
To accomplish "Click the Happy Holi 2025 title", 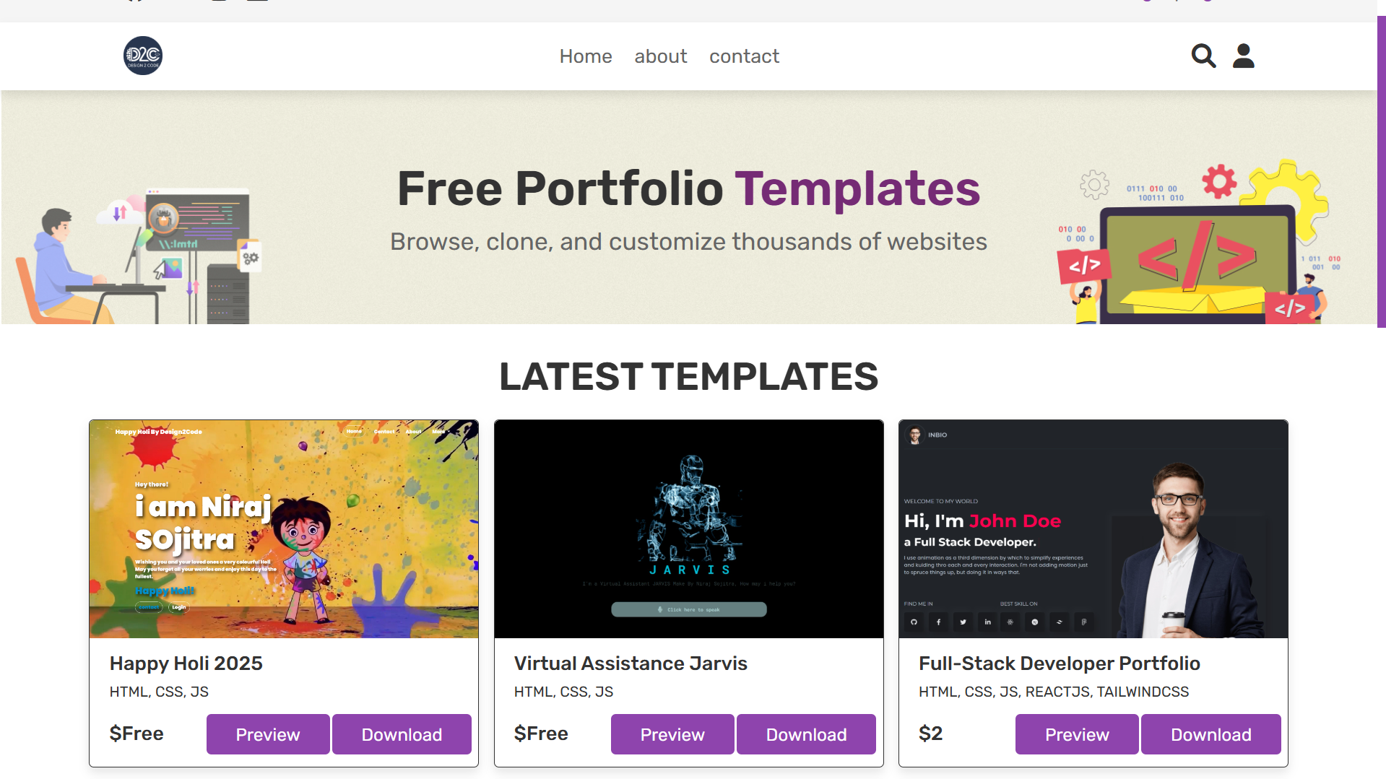I will tap(186, 663).
